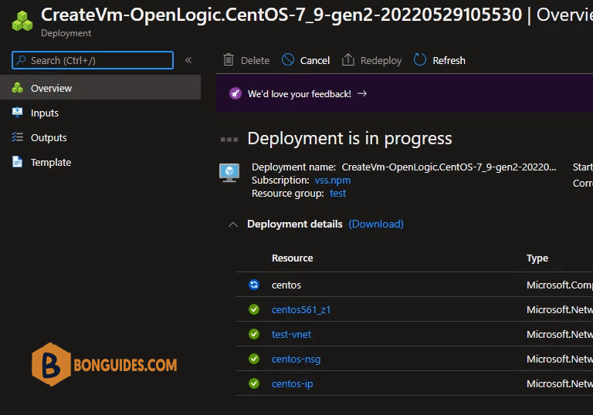Click the feedback banner arrow

point(362,93)
